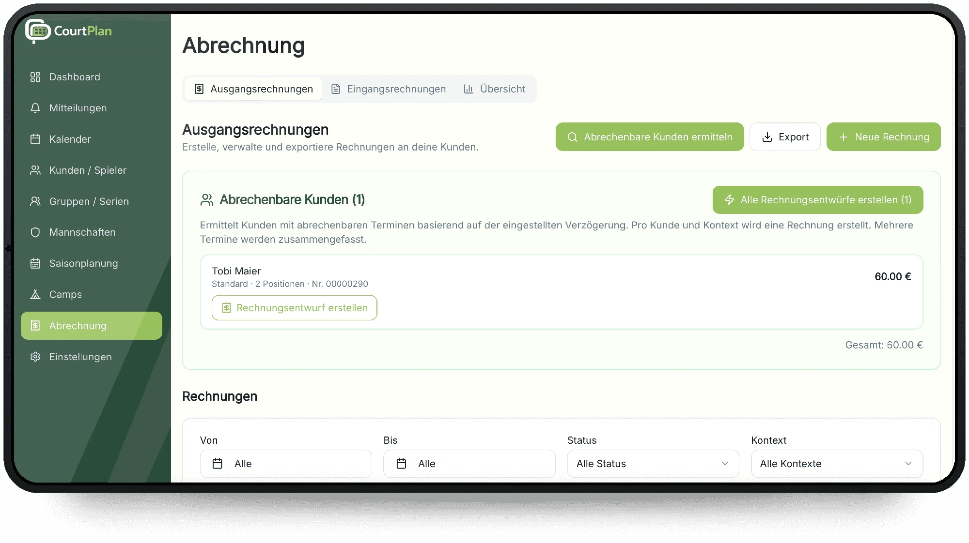Click the bell icon for Mitteilungen
Screen dimensions: 969x543
[x=35, y=108]
